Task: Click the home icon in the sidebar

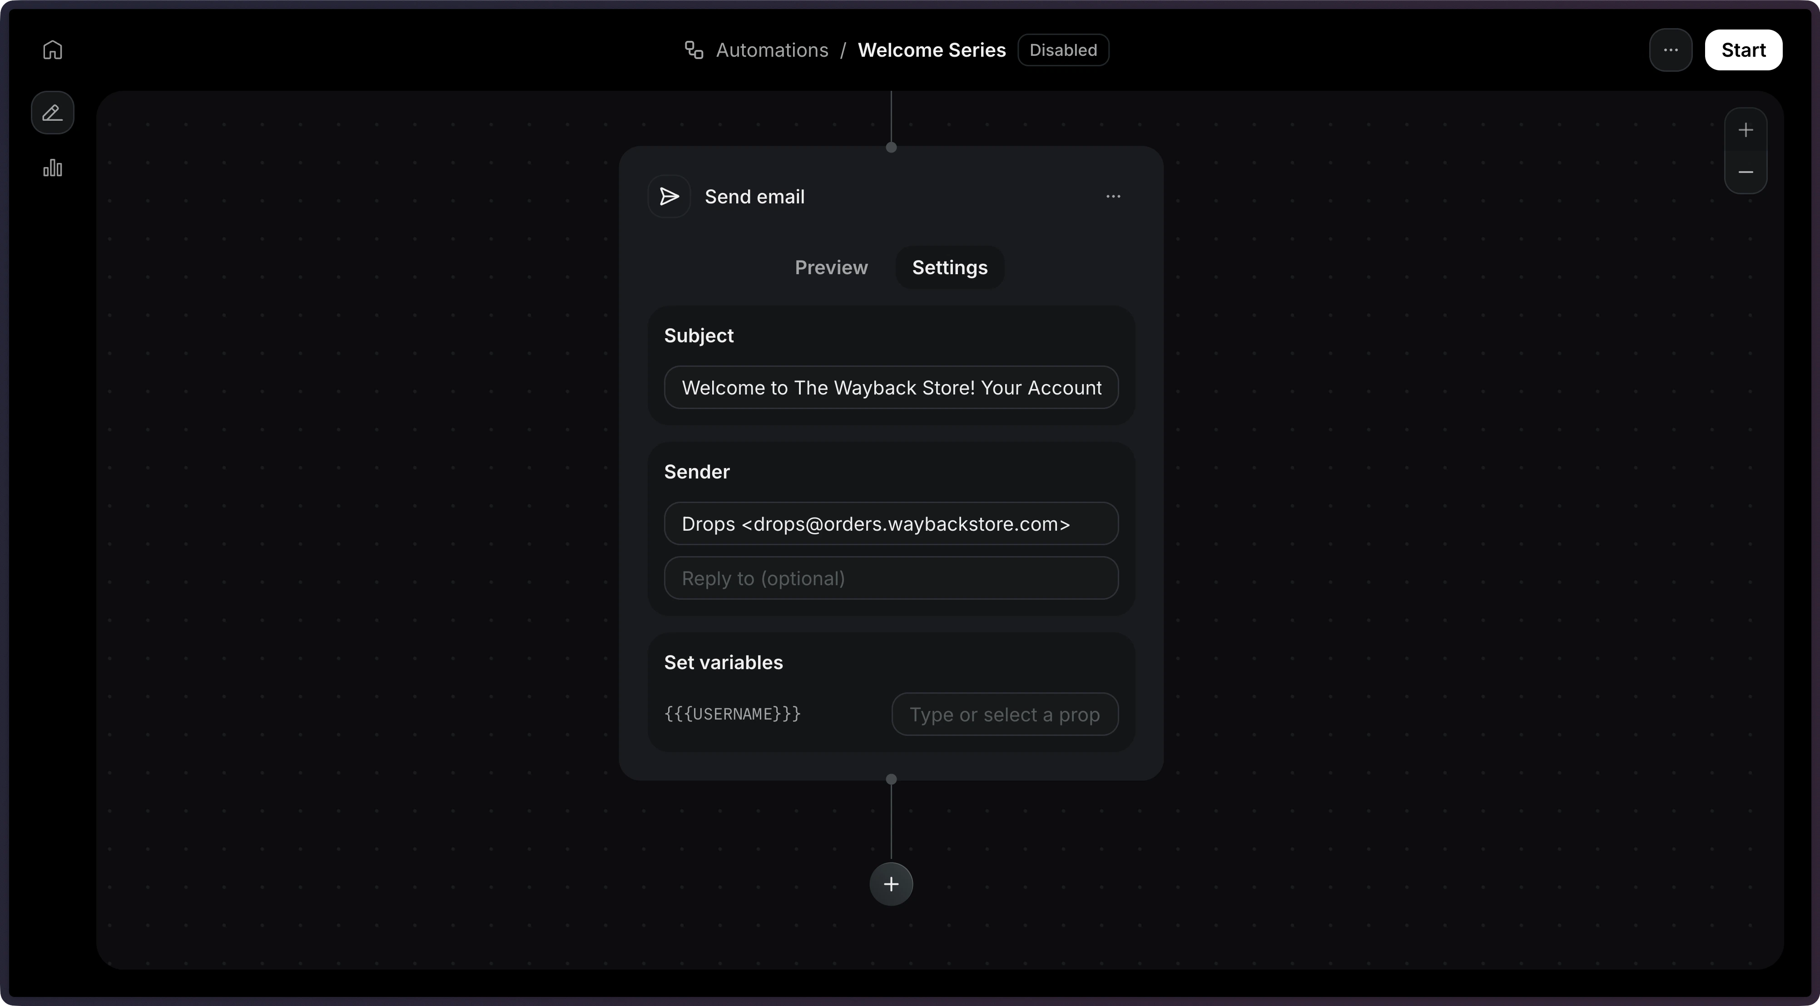Action: [x=52, y=49]
